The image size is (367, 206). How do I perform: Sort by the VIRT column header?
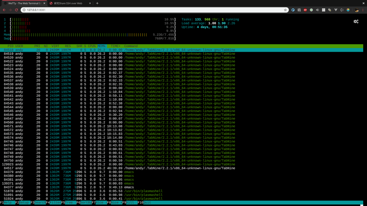(55, 46)
